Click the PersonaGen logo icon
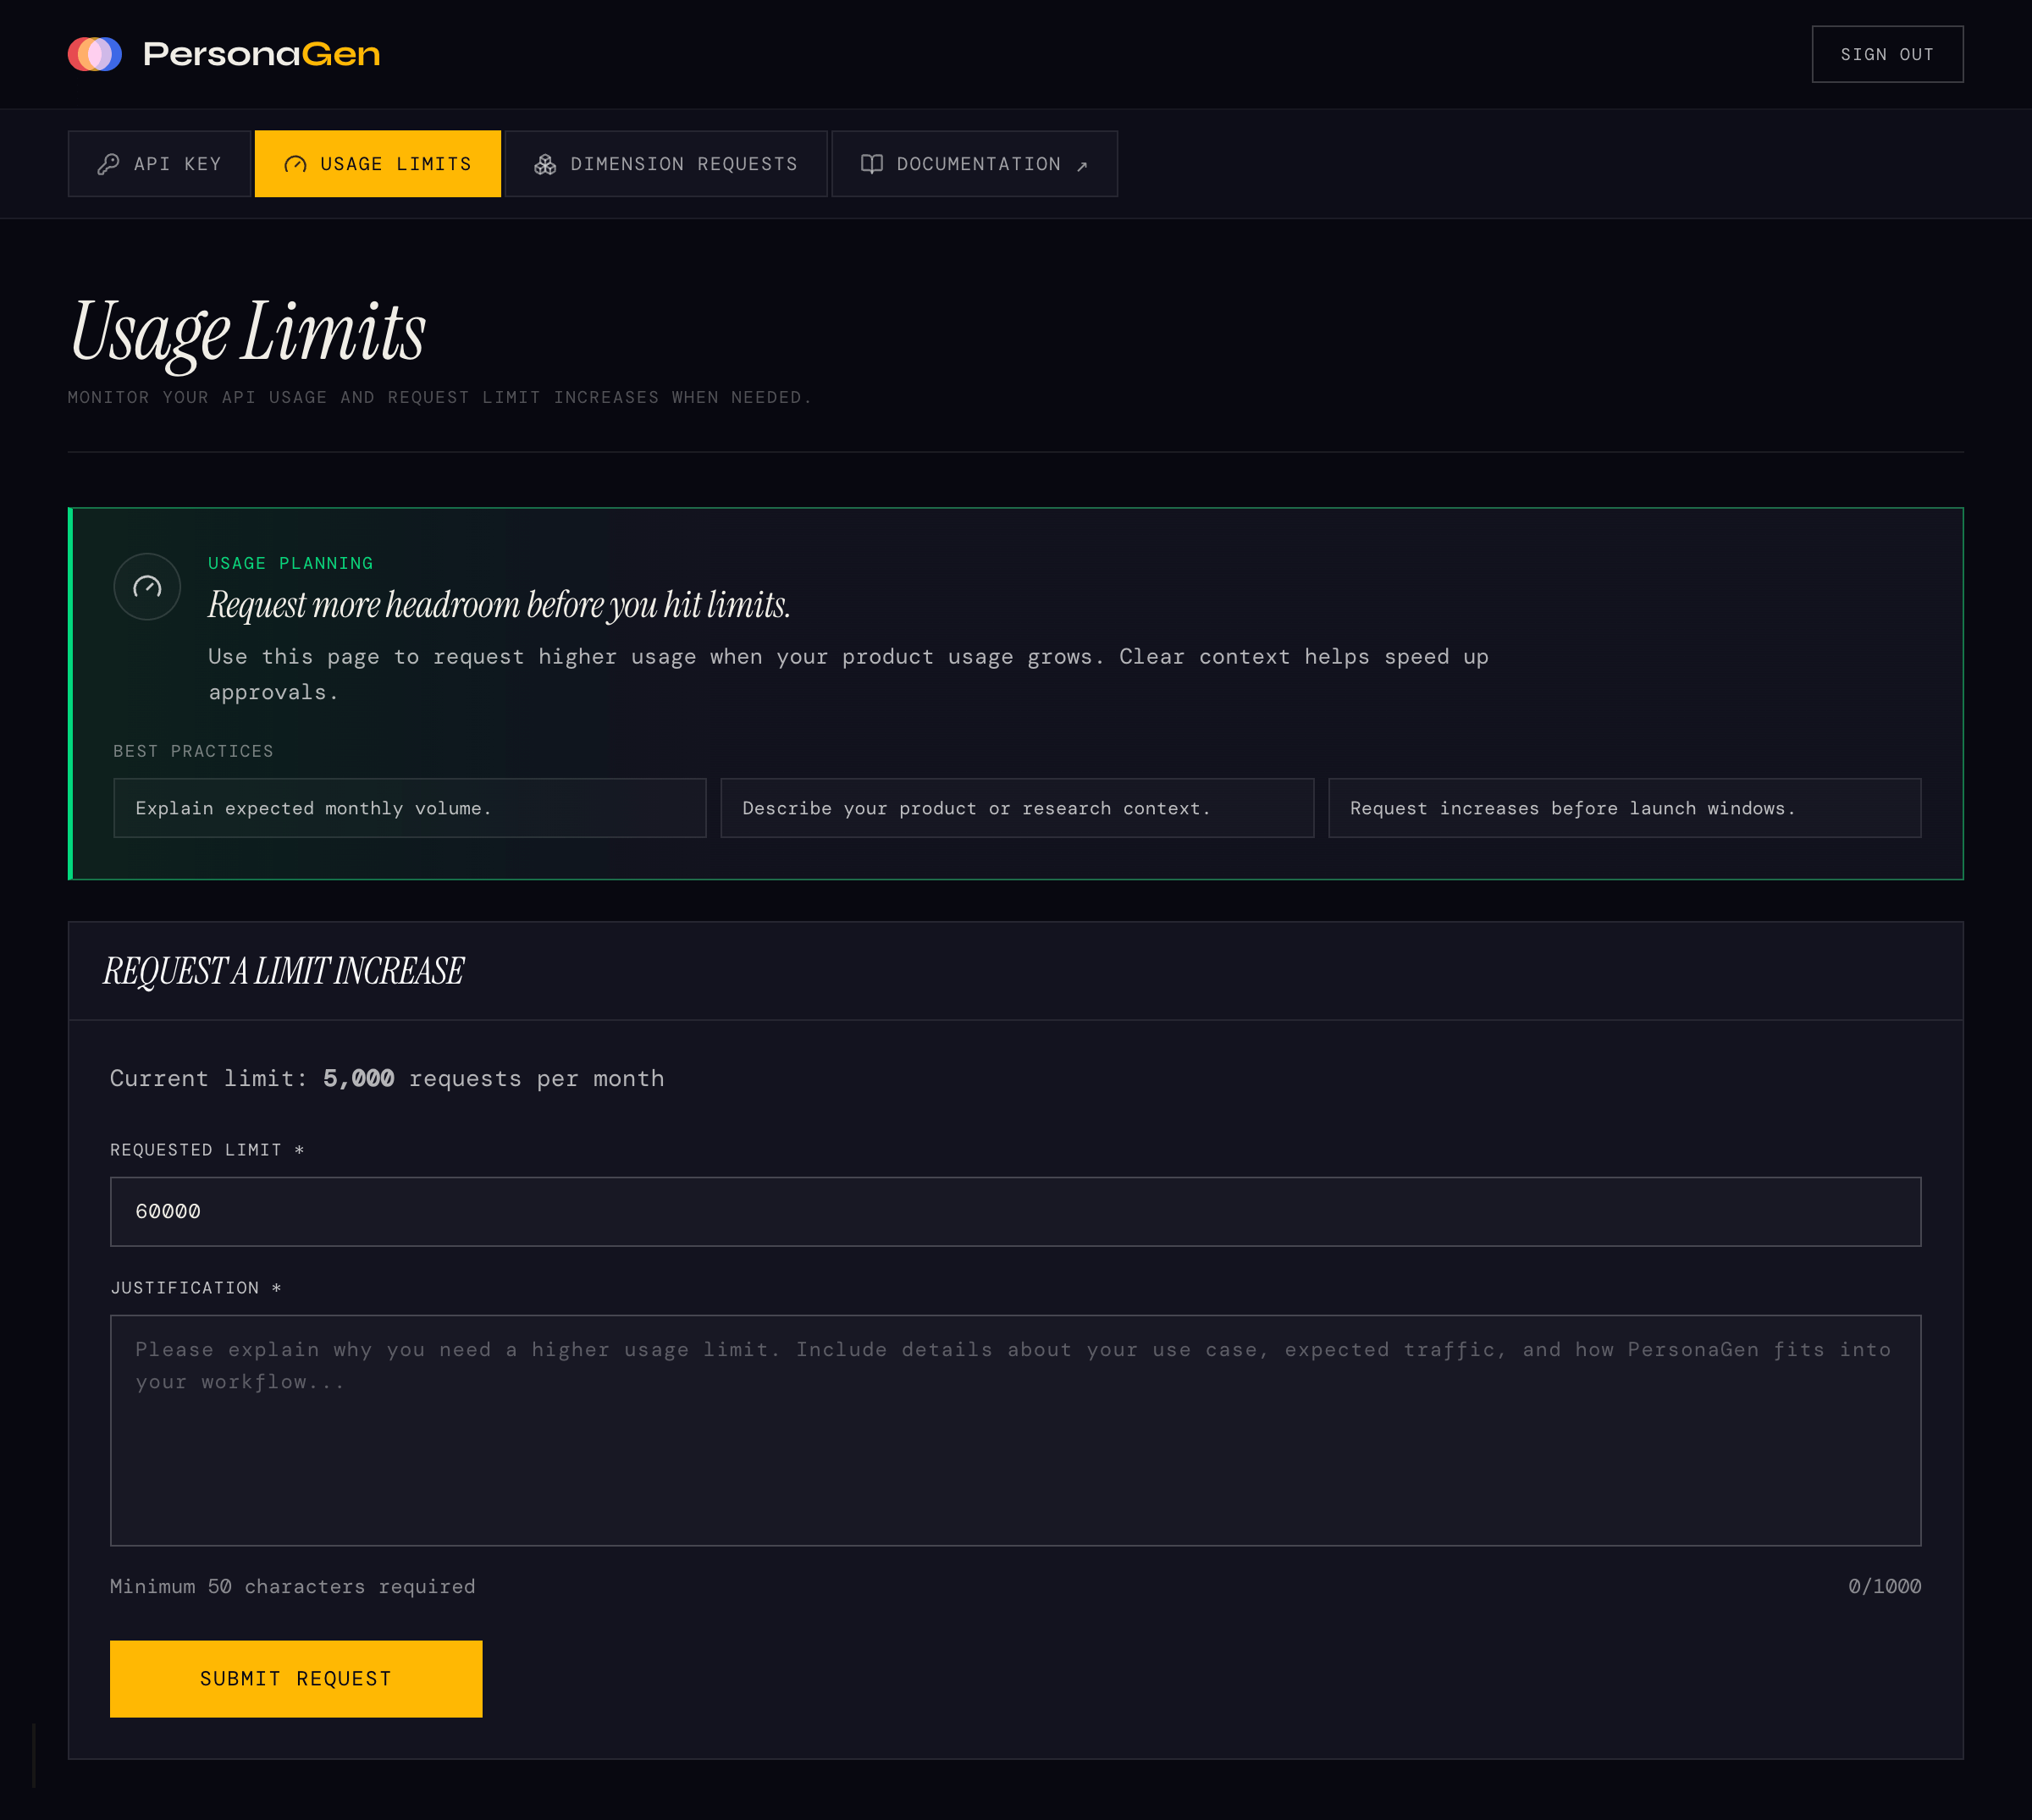This screenshot has width=2032, height=1820. pos(95,53)
